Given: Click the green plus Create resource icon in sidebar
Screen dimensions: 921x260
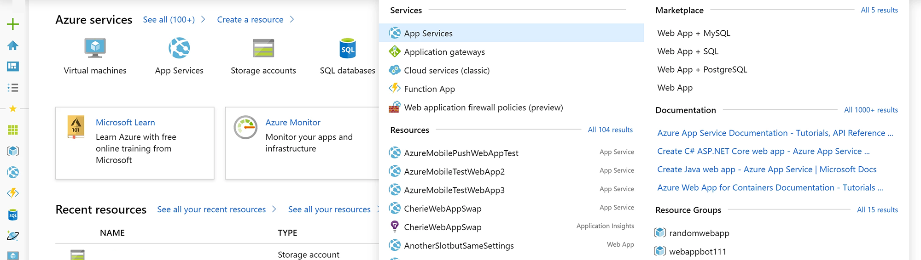Looking at the screenshot, I should pos(13,24).
